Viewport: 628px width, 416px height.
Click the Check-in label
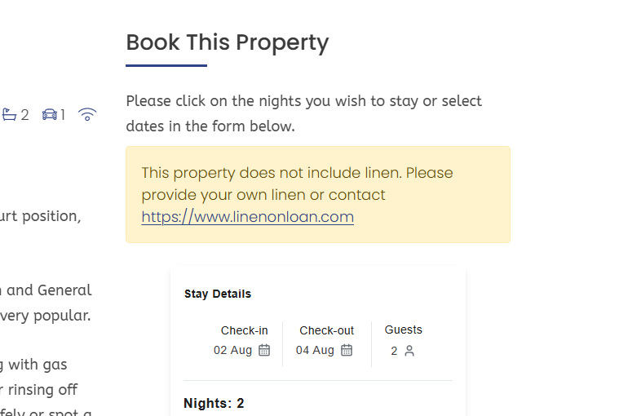(244, 330)
